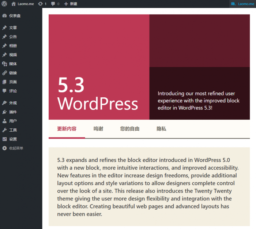Open 相册 in the sidebar
The image size is (256, 229).
point(13,46)
